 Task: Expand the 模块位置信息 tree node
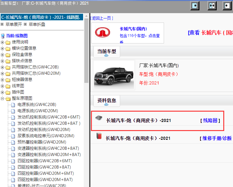tap(2, 48)
